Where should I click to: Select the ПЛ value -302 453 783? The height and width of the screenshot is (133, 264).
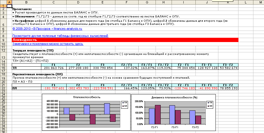[78, 88]
